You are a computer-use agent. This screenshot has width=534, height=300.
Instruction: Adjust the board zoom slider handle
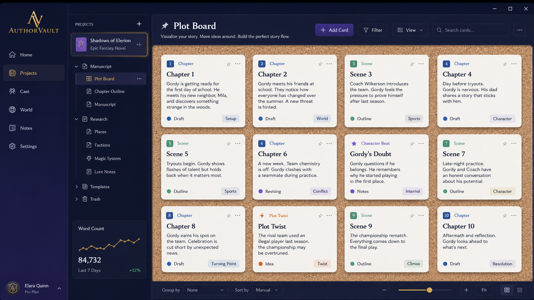[x=429, y=290]
